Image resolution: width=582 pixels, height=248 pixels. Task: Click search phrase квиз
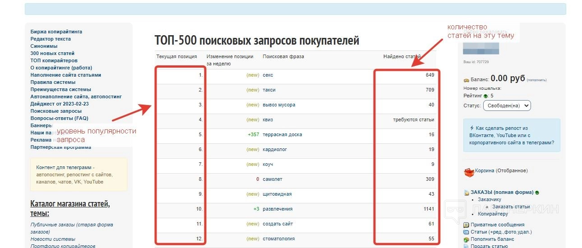pos(268,120)
